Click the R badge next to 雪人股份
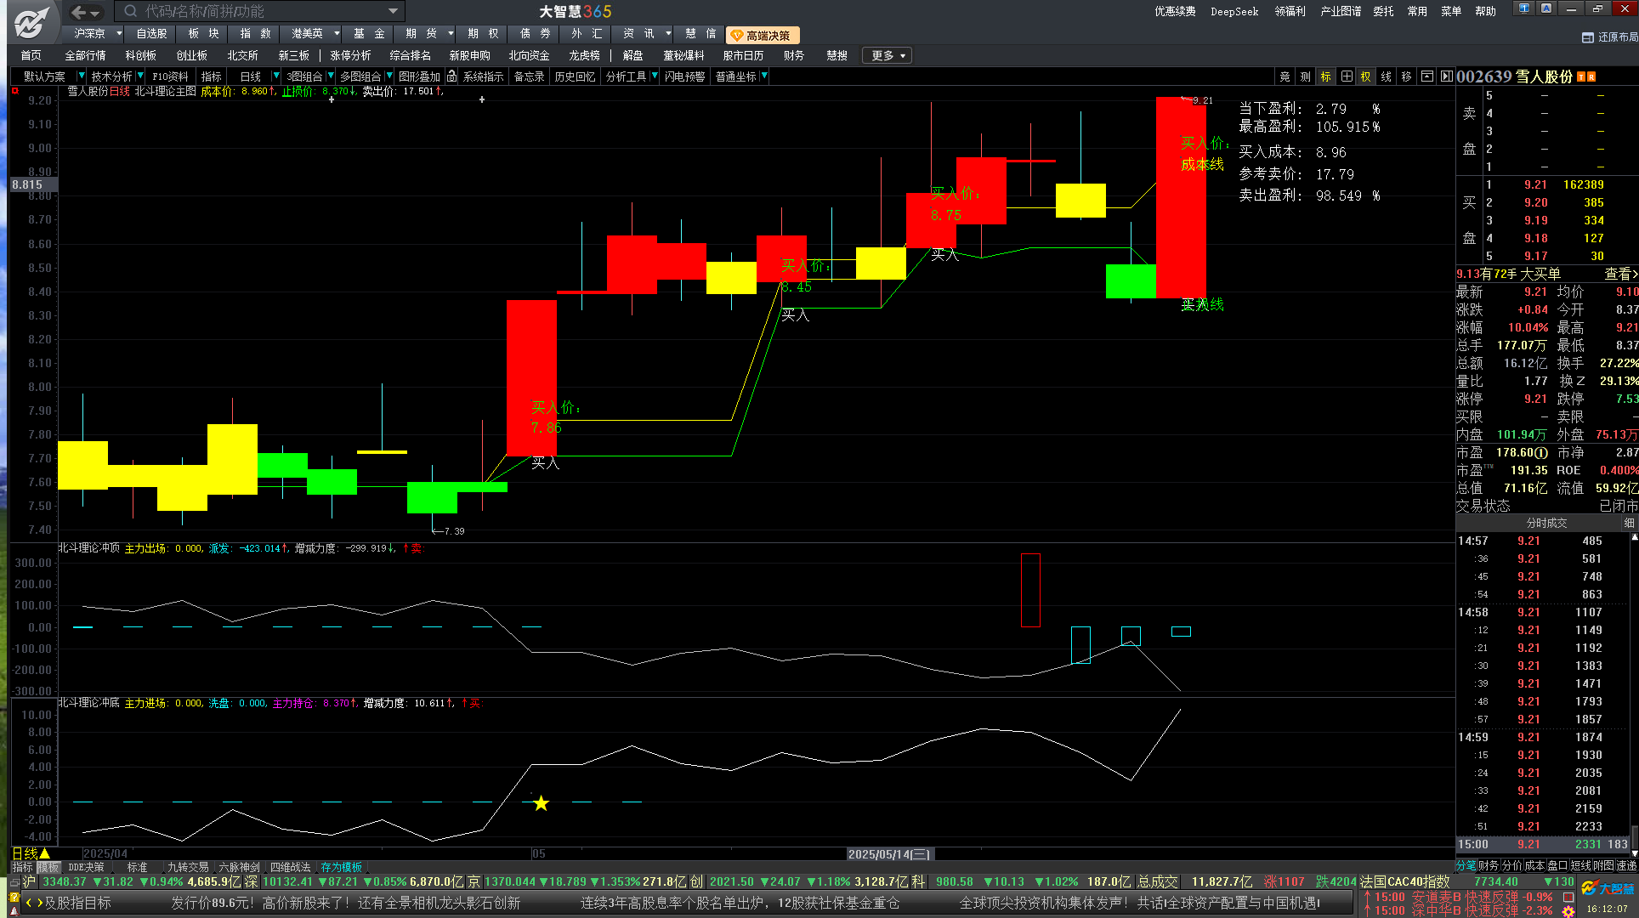This screenshot has height=918, width=1639. [1591, 77]
